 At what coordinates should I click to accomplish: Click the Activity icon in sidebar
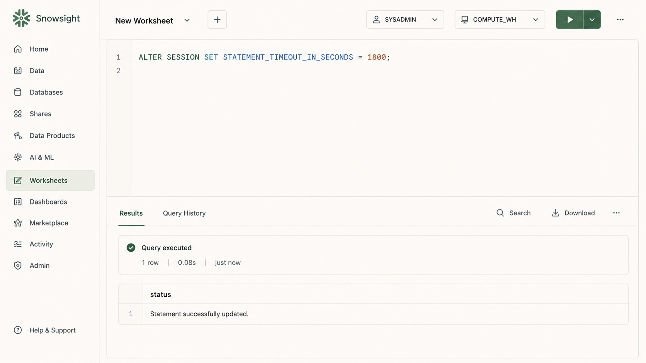click(x=18, y=244)
